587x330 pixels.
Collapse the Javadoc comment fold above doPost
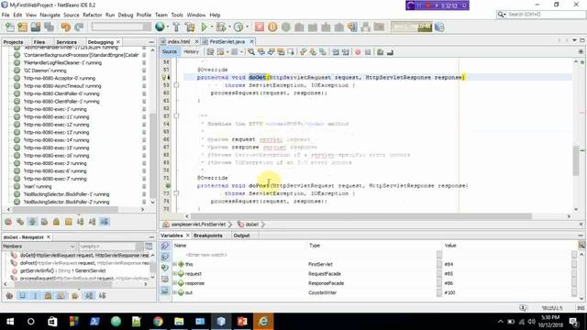[176, 116]
